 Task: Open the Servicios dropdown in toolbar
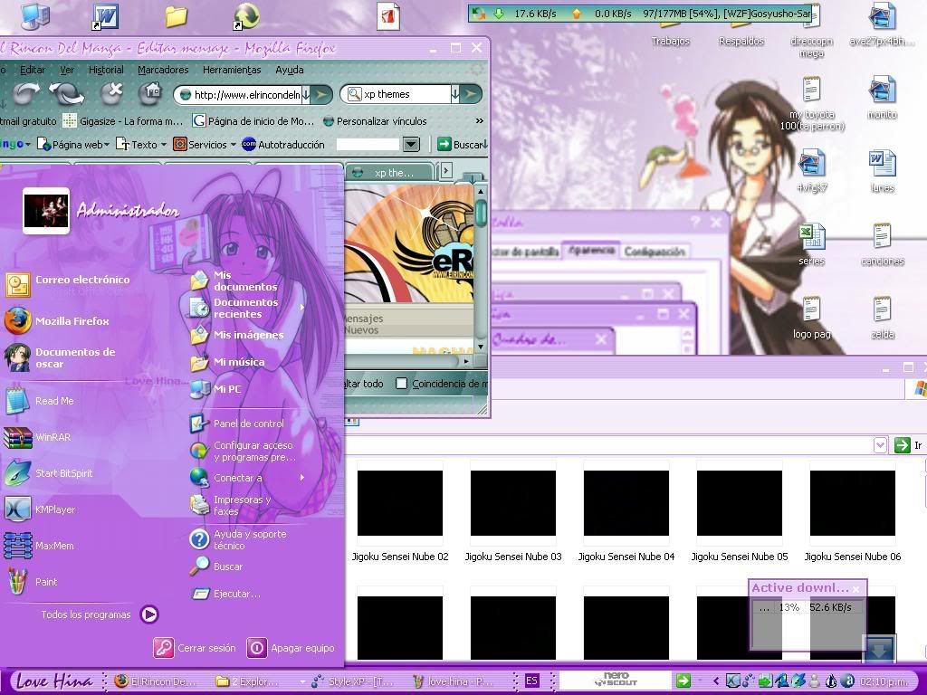(x=205, y=144)
